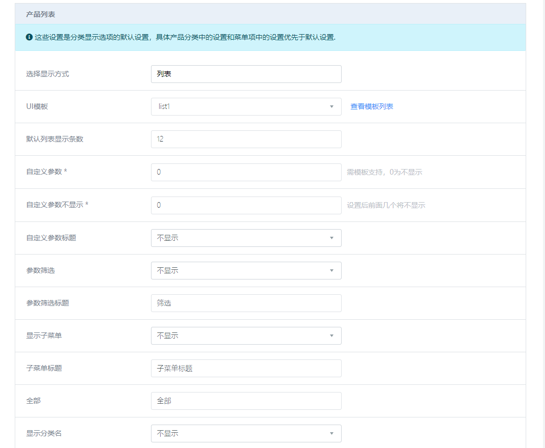Click the 自定义参数 input field
Screen dimensions: 545x448
246,172
